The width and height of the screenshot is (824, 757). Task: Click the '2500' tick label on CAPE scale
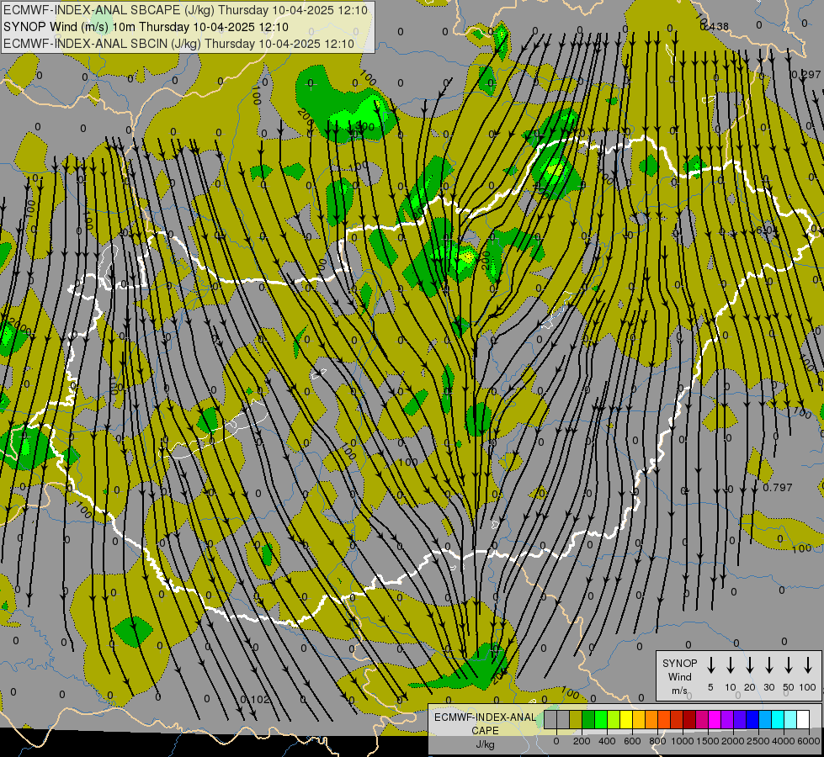(x=758, y=741)
